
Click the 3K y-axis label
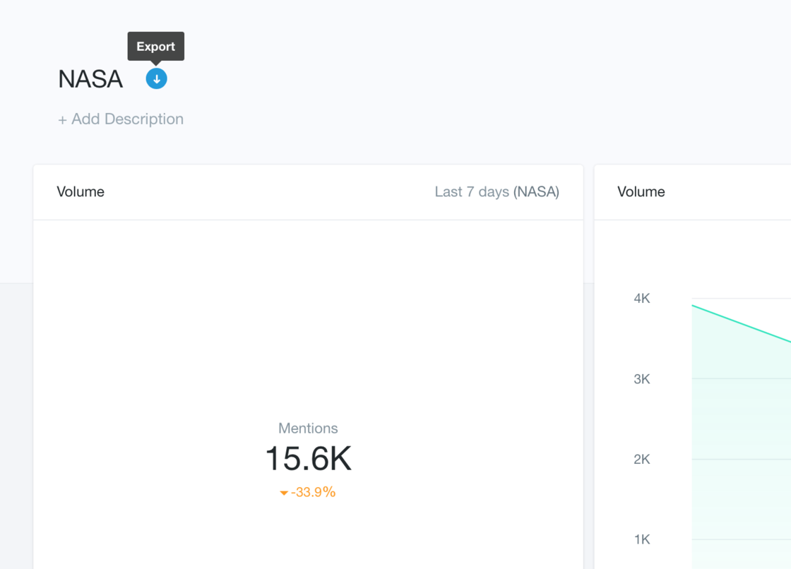pos(641,379)
